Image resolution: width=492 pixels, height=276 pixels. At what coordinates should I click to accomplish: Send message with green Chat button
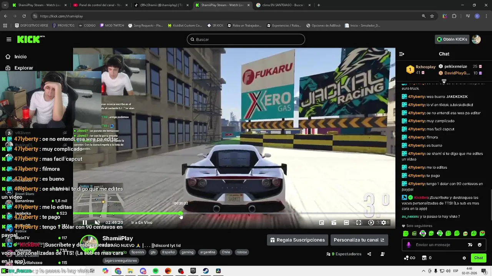(x=479, y=258)
